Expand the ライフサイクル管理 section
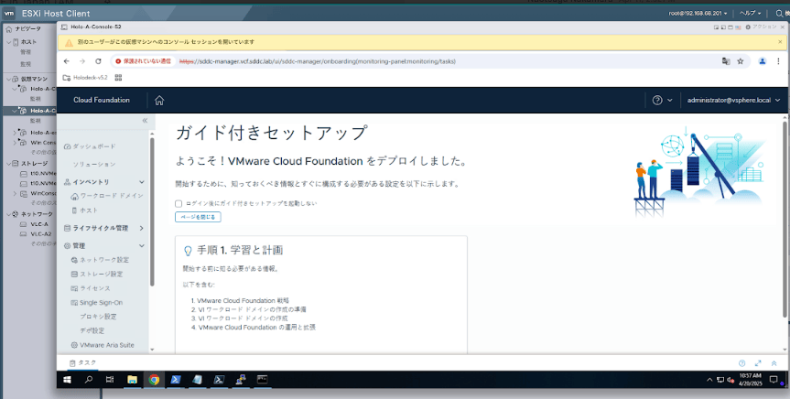The height and width of the screenshot is (399, 790). (142, 228)
